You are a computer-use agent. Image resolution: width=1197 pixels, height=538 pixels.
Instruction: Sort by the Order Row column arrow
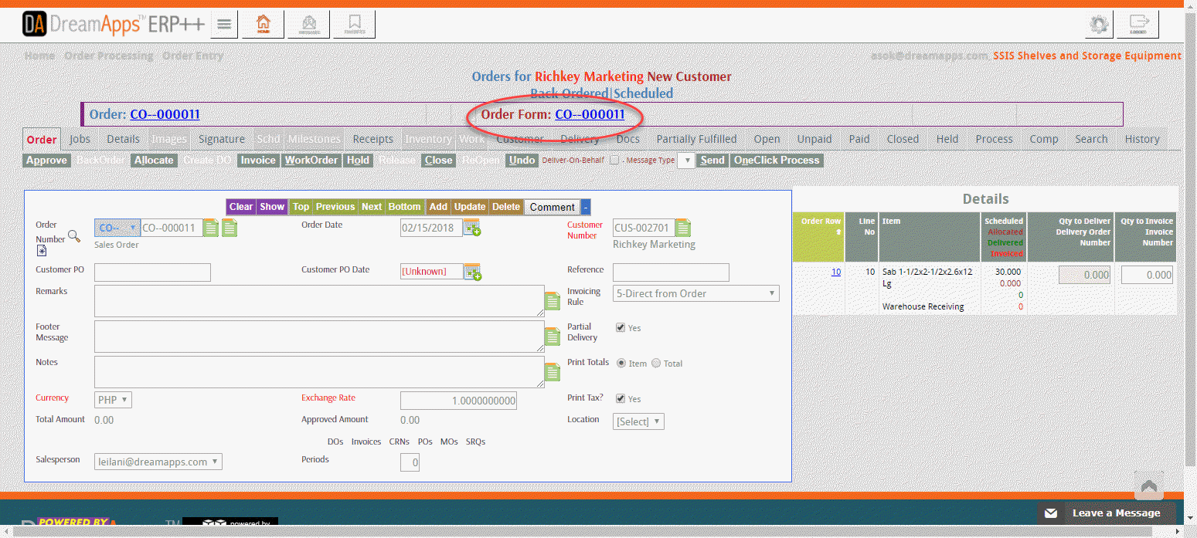(838, 232)
